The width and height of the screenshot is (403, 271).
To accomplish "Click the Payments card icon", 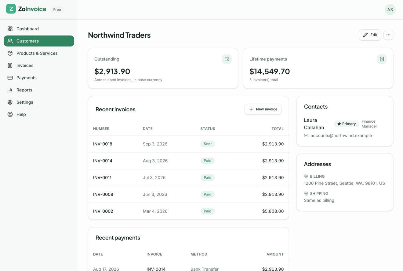I will coord(10,78).
